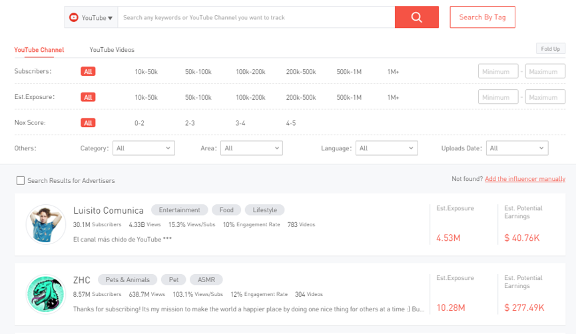Select 10k-50k Est.Exposure filter
The width and height of the screenshot is (576, 334).
(x=146, y=97)
